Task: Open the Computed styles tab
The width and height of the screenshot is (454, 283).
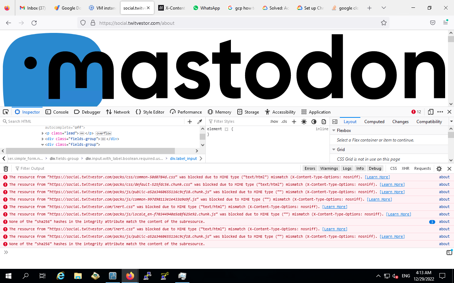Action: point(374,122)
